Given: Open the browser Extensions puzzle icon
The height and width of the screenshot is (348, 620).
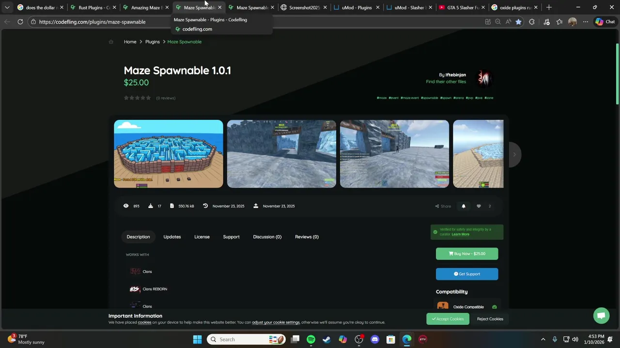Looking at the screenshot, I should (x=532, y=22).
